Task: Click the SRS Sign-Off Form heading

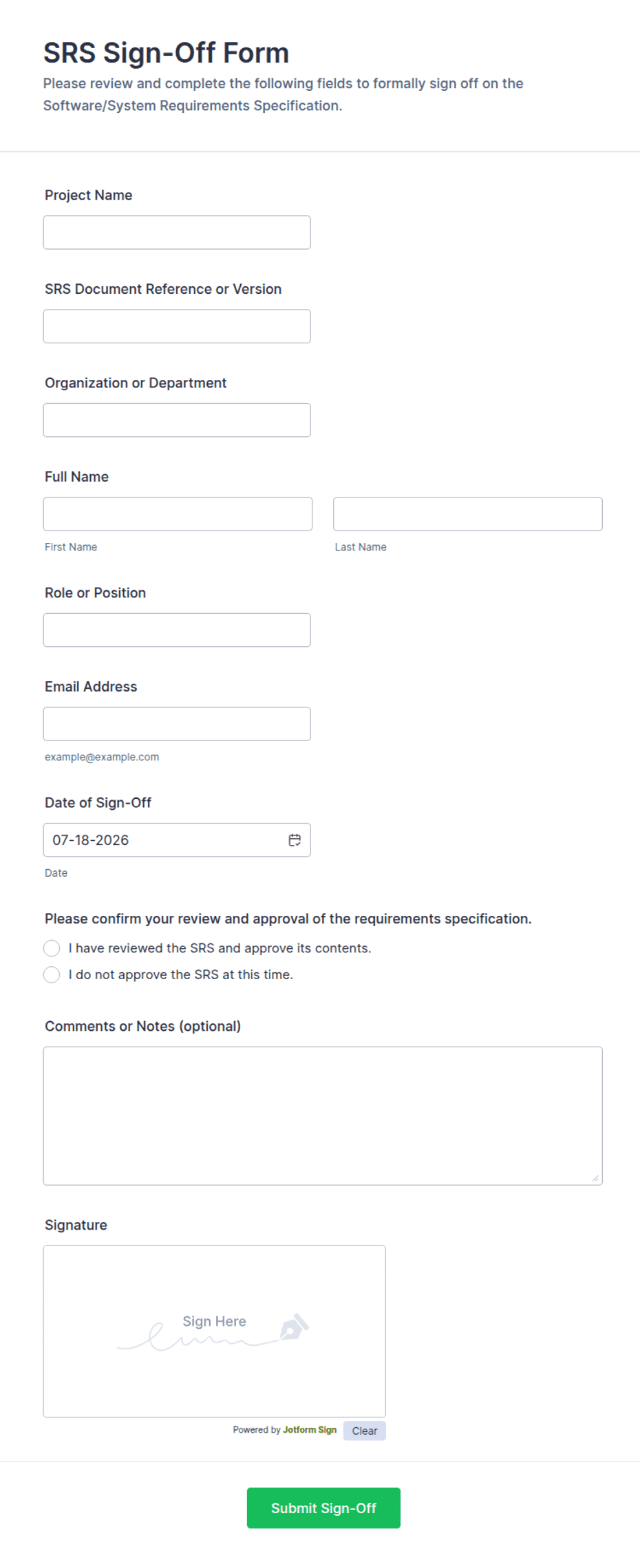Action: pos(166,53)
